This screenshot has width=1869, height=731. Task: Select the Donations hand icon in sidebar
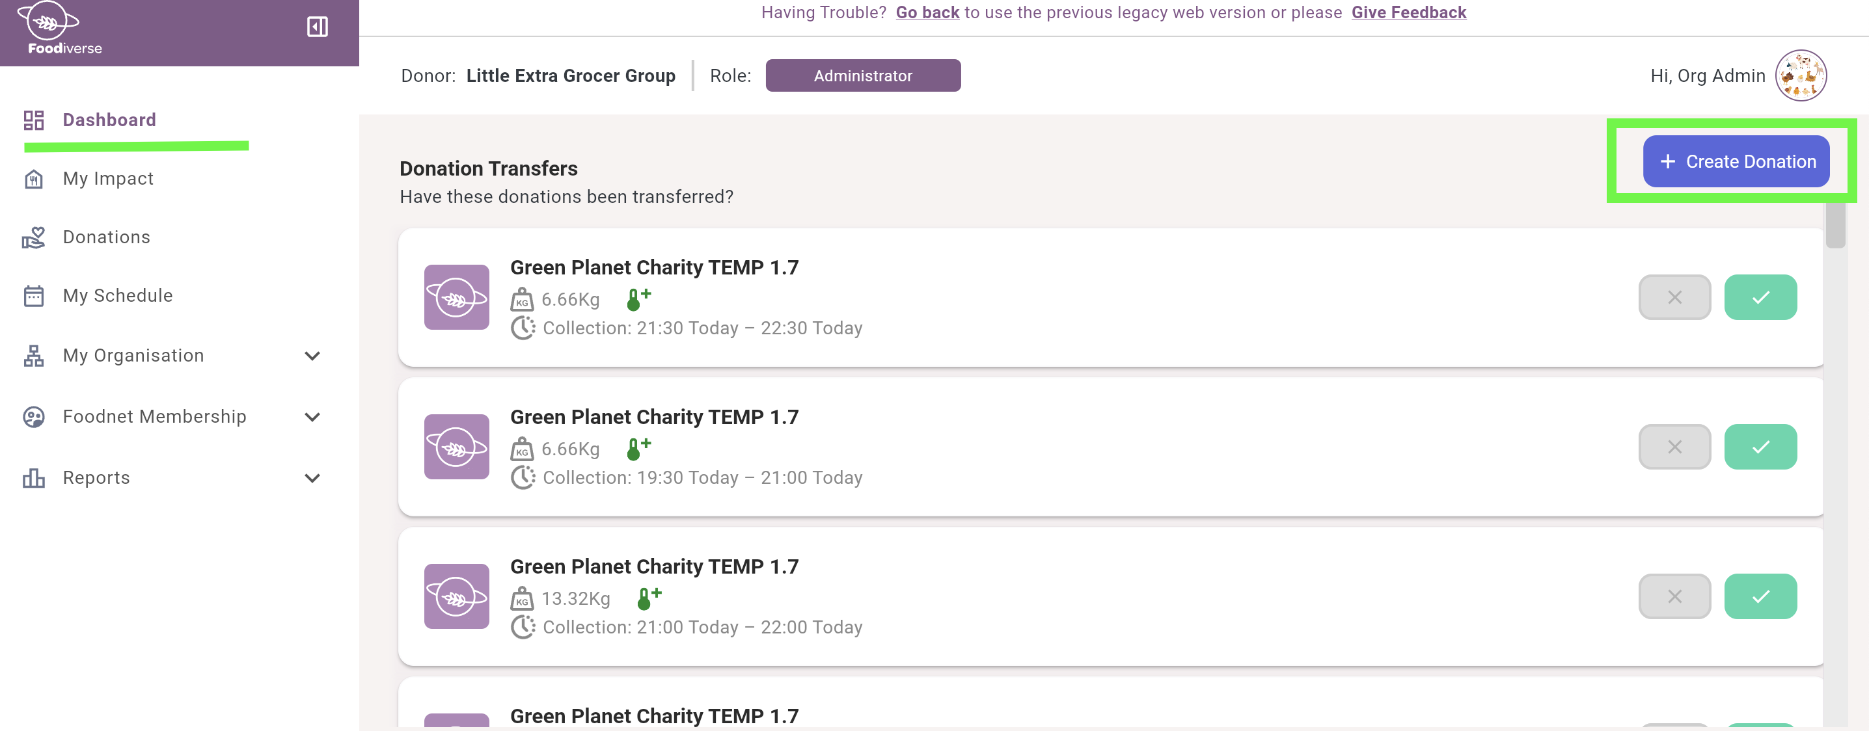(x=33, y=237)
